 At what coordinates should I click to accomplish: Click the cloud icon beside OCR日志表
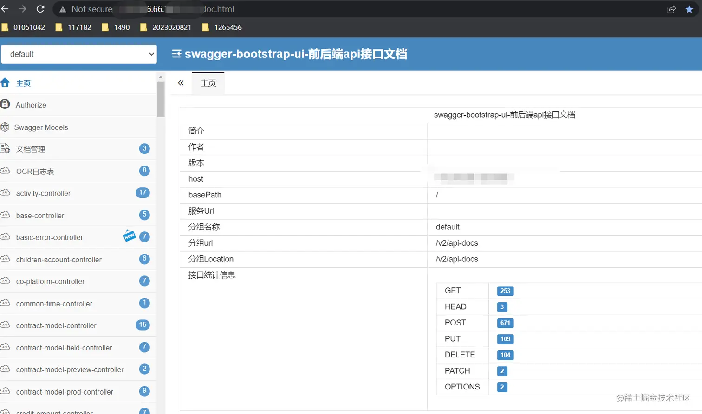pos(5,171)
